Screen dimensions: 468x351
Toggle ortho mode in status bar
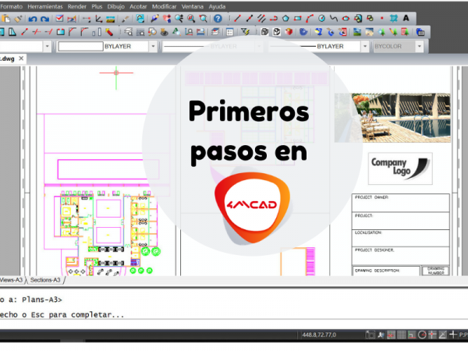click(412, 335)
